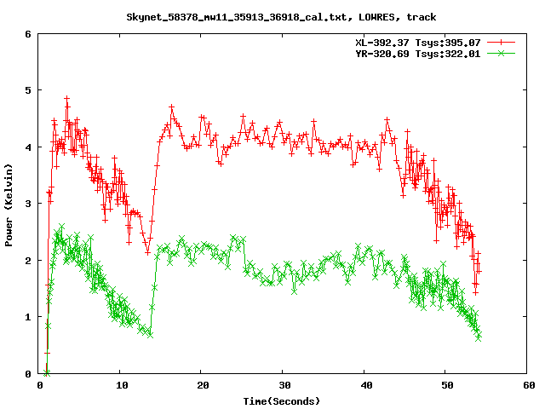The width and height of the screenshot is (545, 409).
Task: Click the green line sample in legend
Action: (501, 53)
